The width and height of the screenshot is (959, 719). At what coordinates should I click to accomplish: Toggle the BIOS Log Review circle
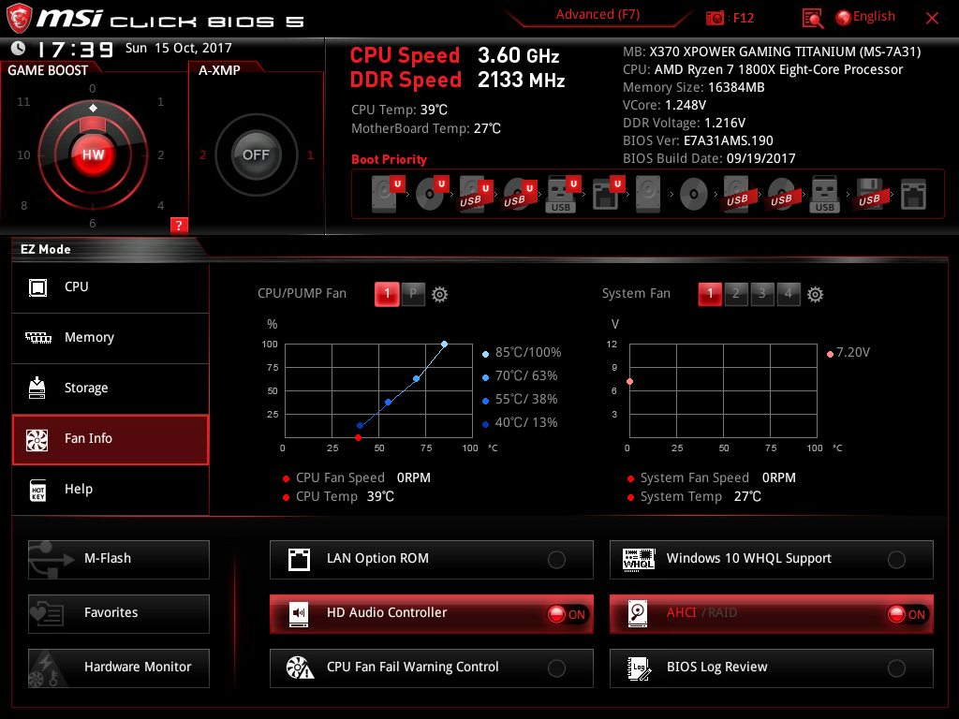[896, 668]
